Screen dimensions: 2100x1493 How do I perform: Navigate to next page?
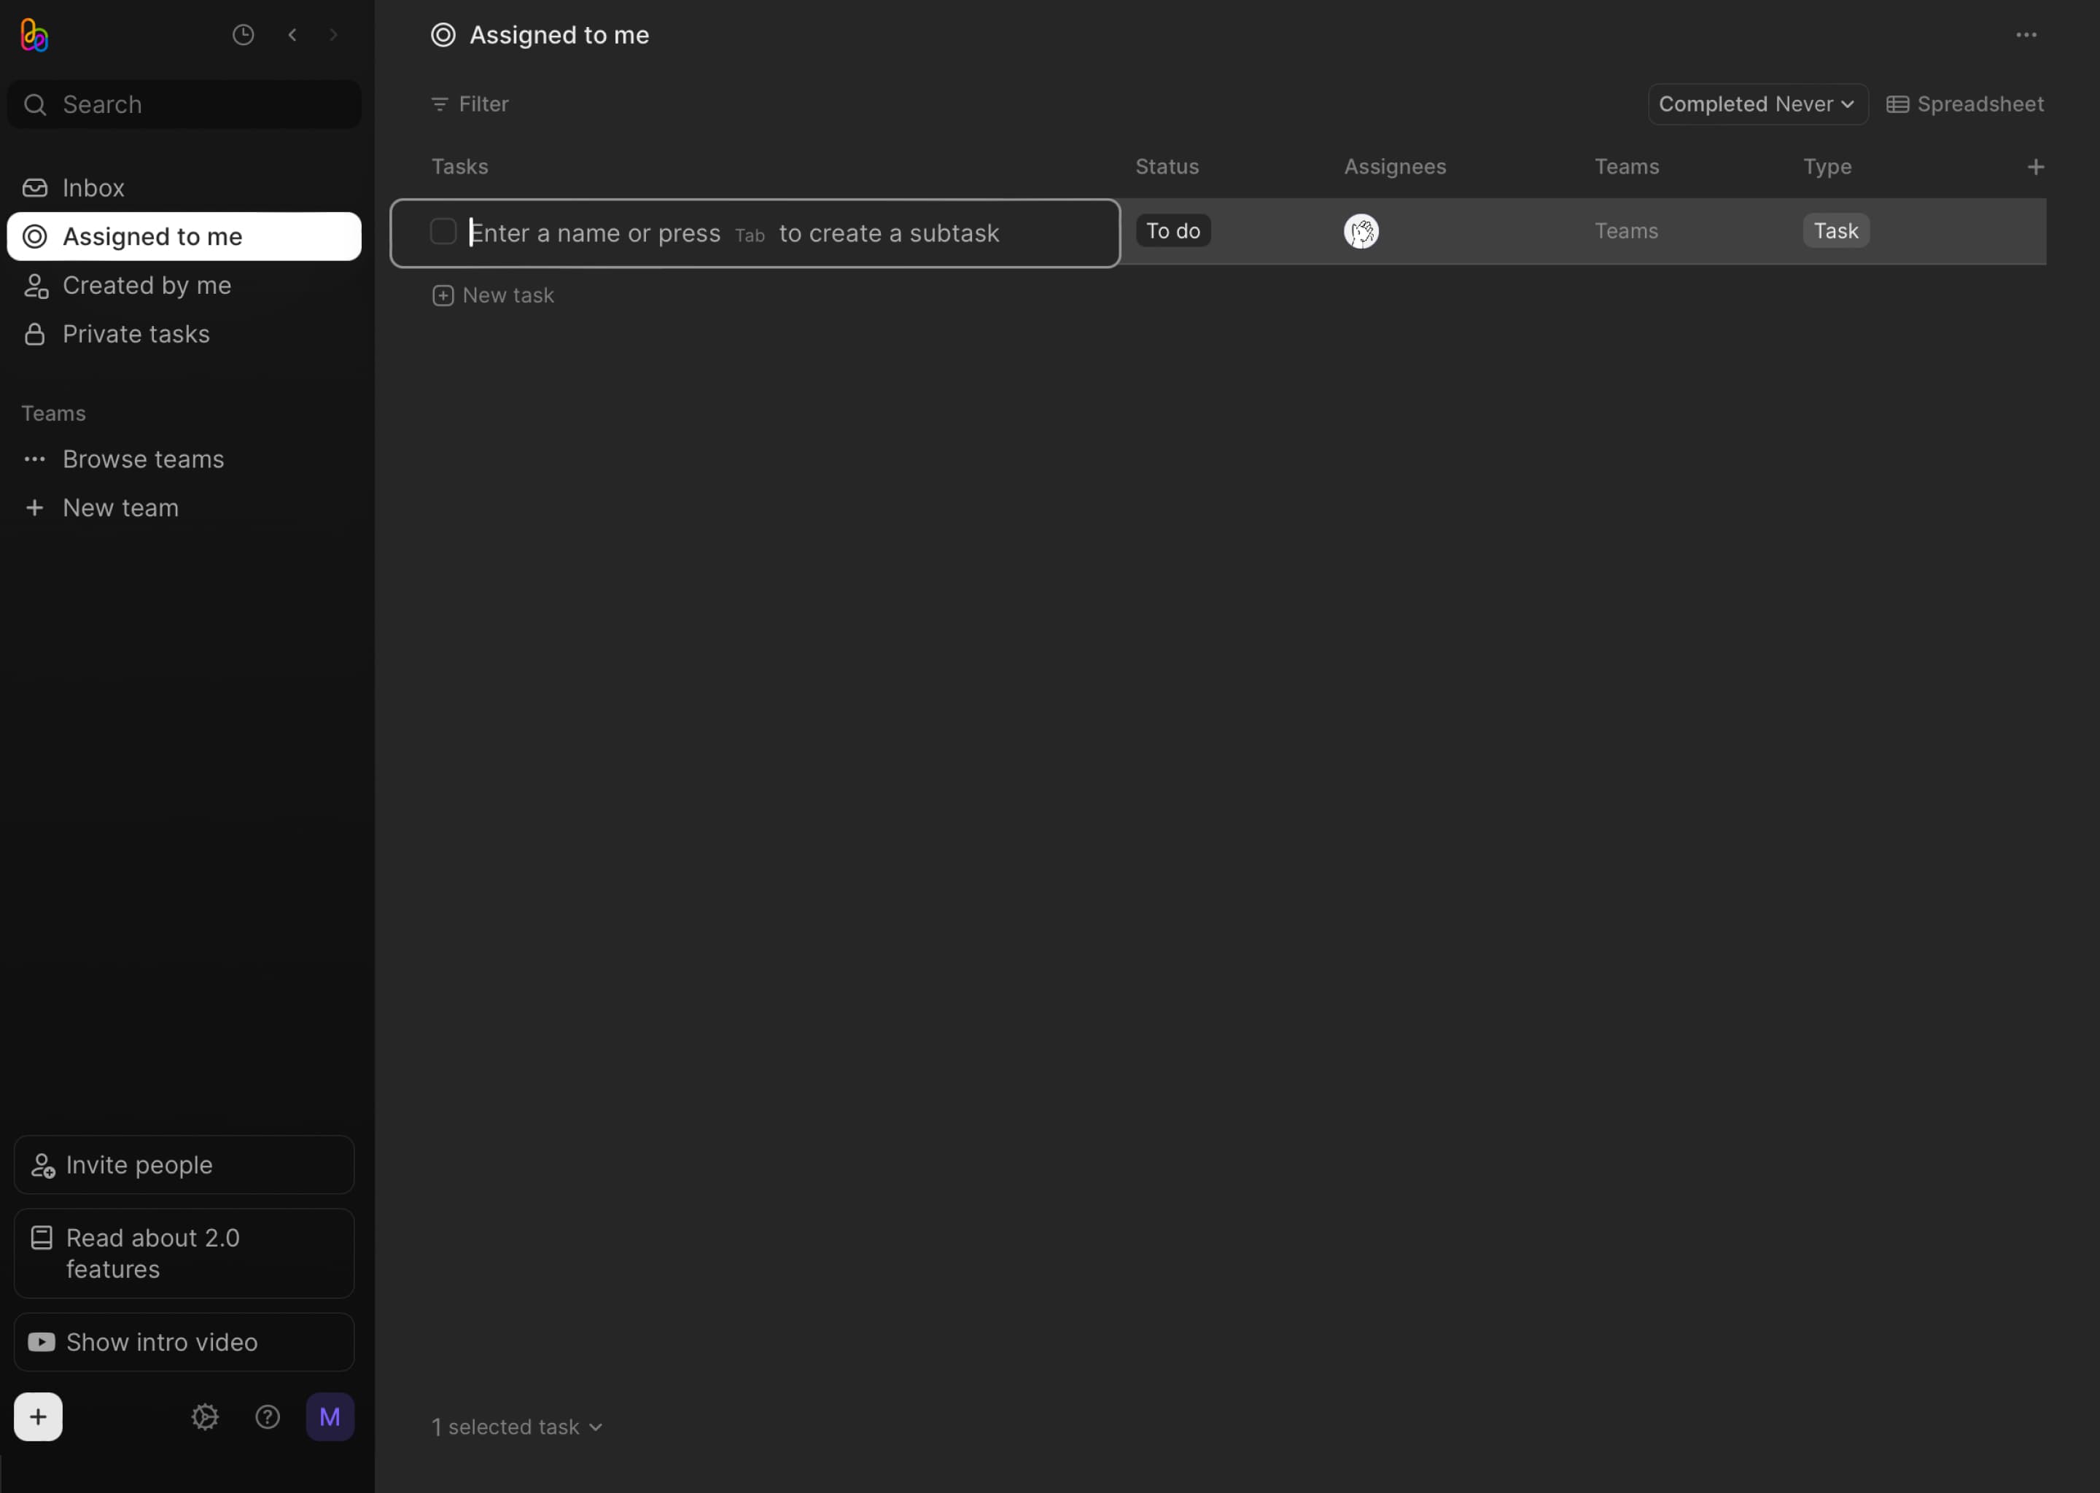point(332,34)
